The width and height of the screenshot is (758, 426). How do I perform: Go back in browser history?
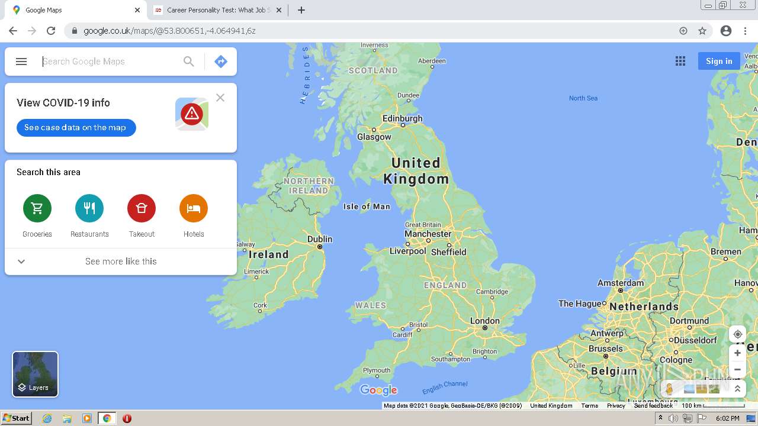click(x=13, y=31)
